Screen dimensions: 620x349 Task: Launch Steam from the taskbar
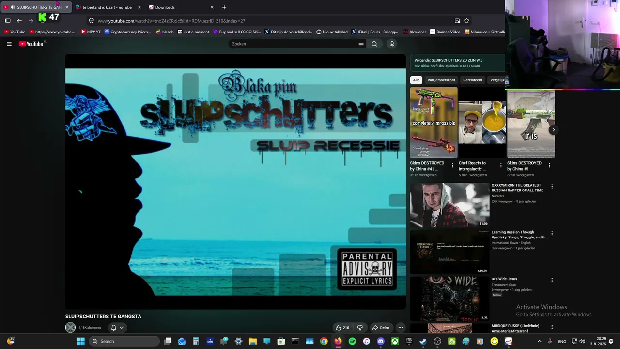tap(423, 341)
